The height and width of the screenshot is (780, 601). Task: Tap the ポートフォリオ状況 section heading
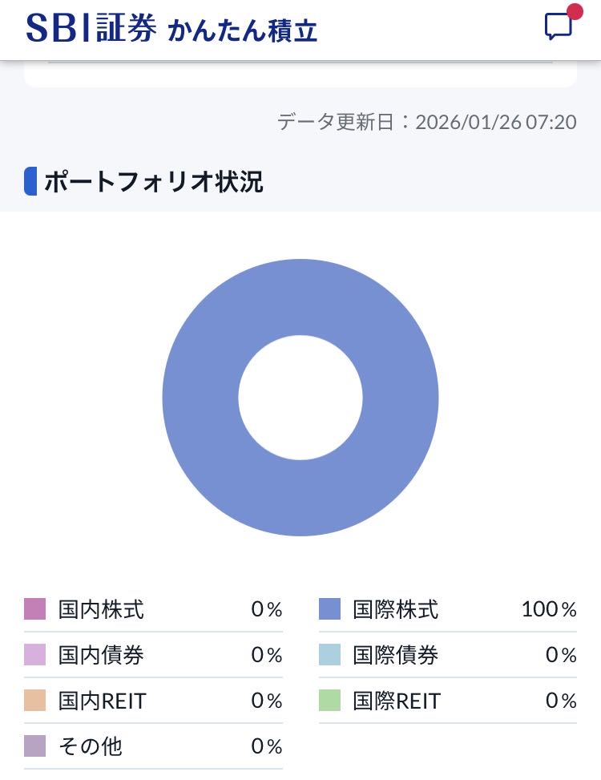tap(152, 182)
